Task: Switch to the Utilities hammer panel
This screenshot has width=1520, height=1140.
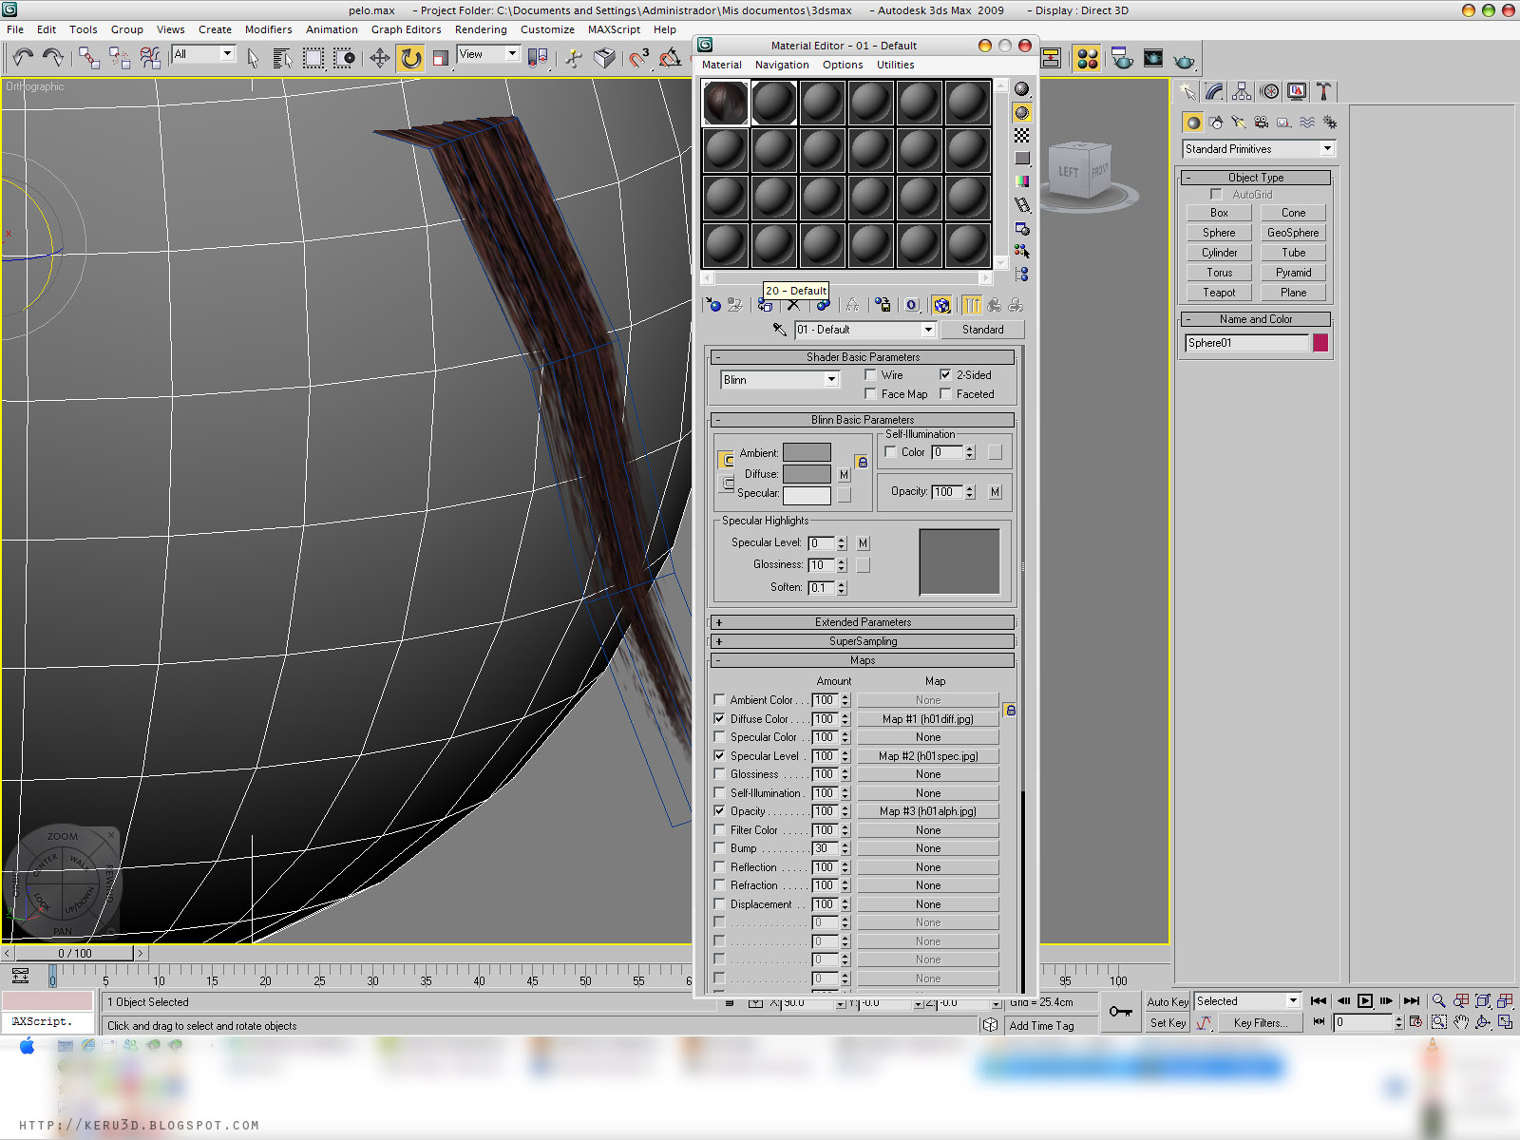Action: tap(1323, 91)
